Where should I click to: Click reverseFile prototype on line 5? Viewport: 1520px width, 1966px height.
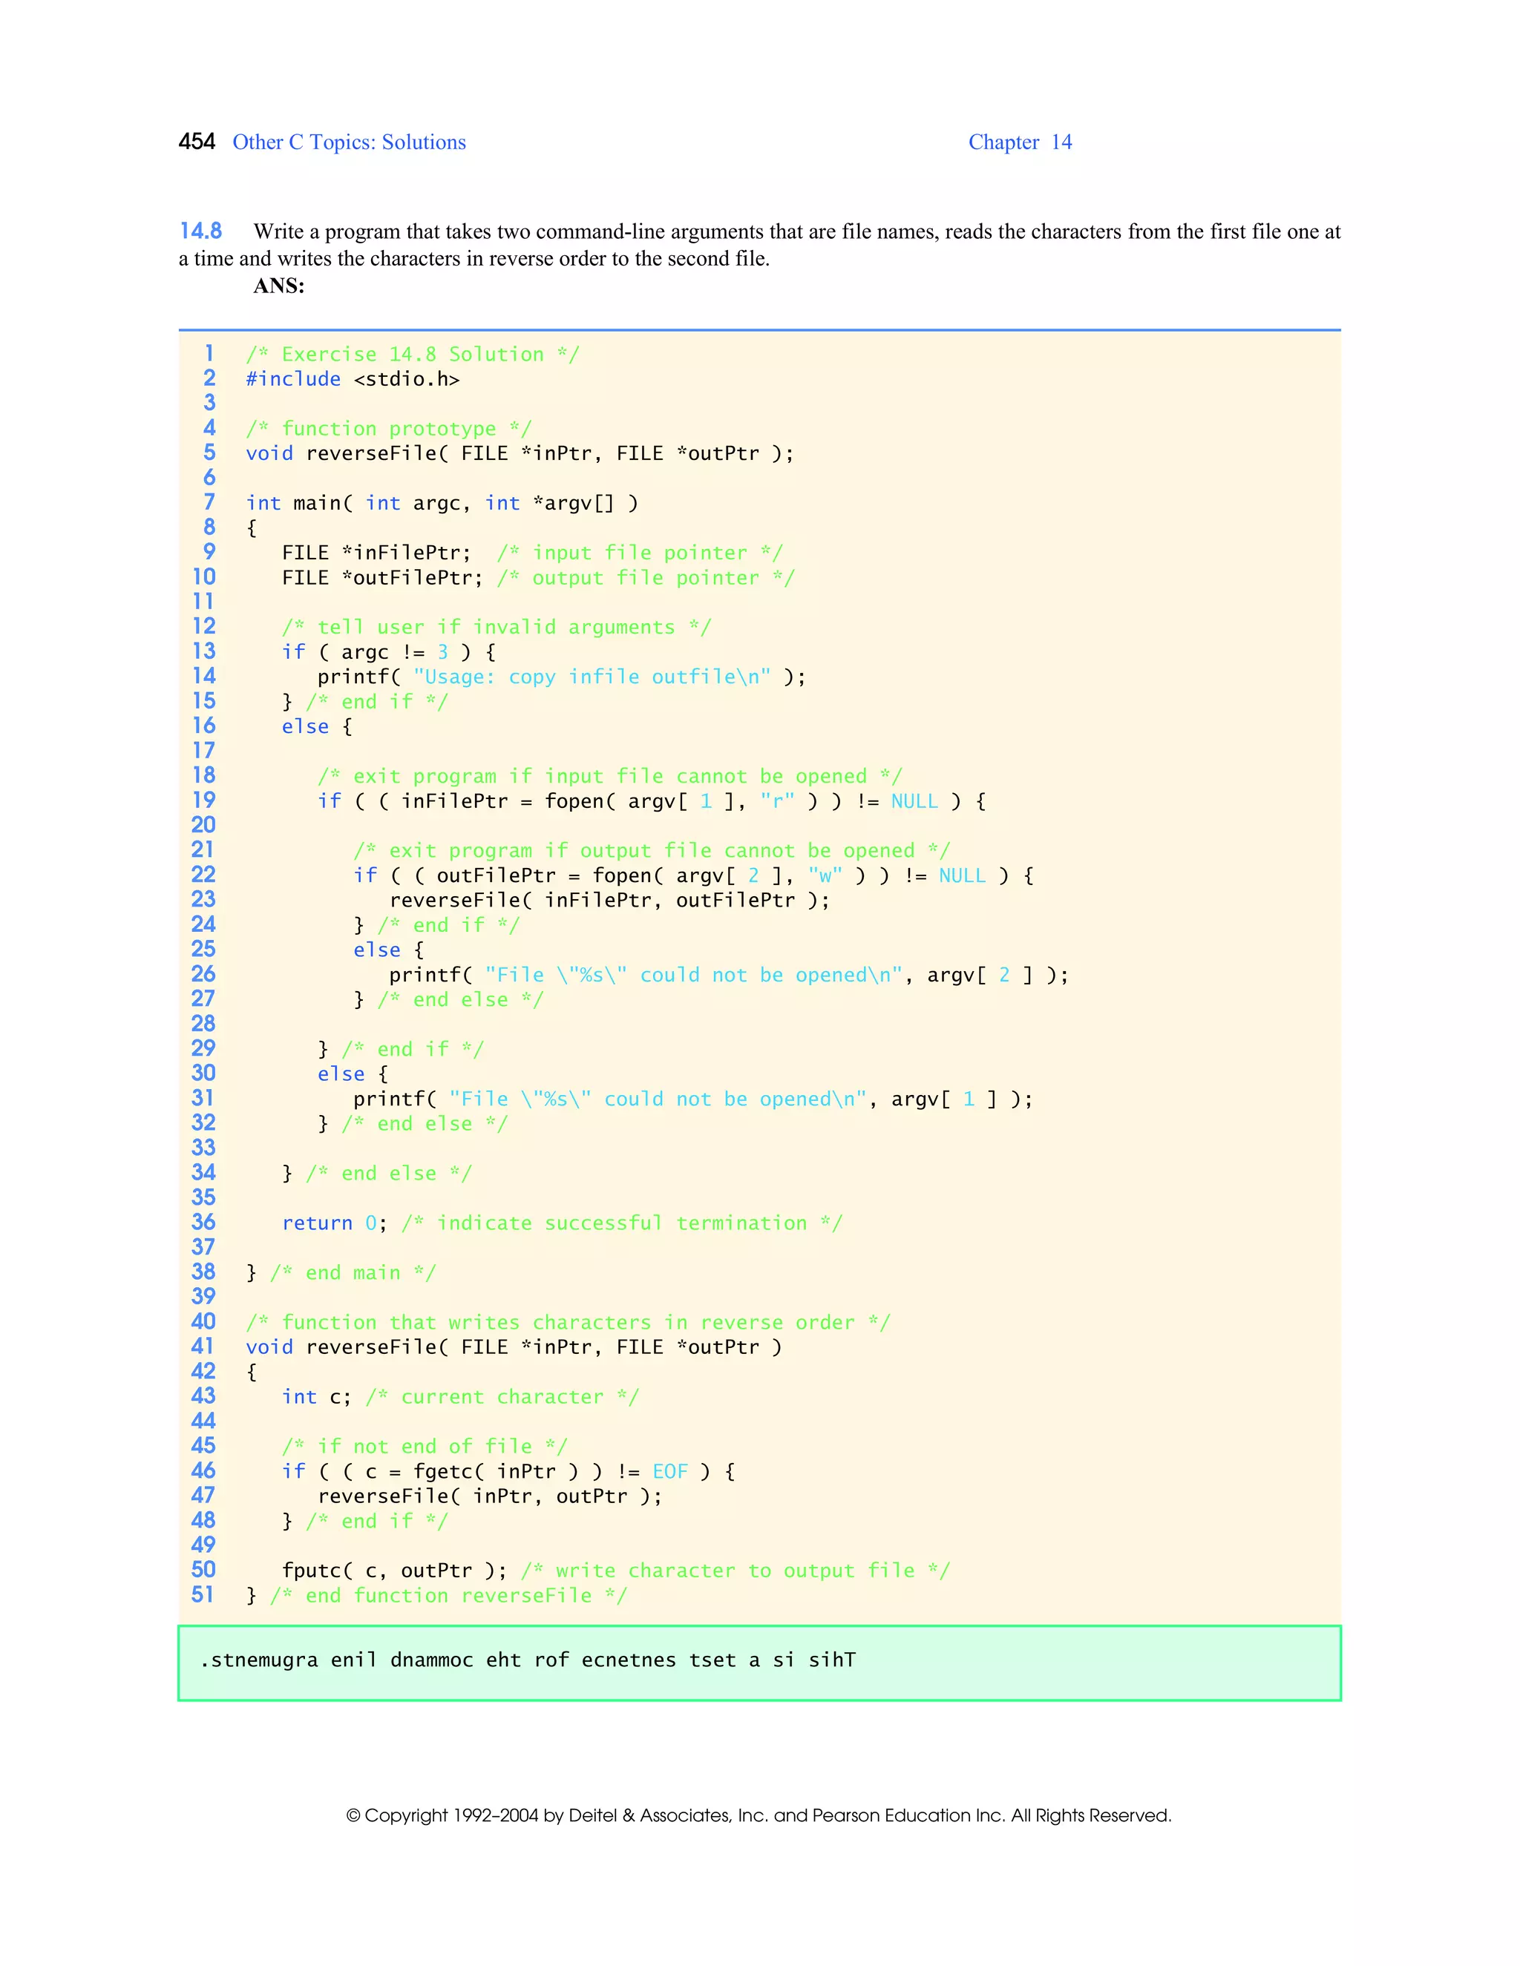point(520,454)
